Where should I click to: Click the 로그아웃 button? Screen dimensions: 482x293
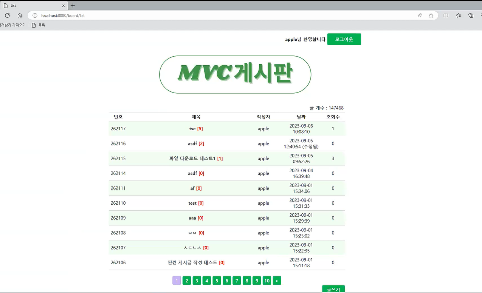point(344,39)
